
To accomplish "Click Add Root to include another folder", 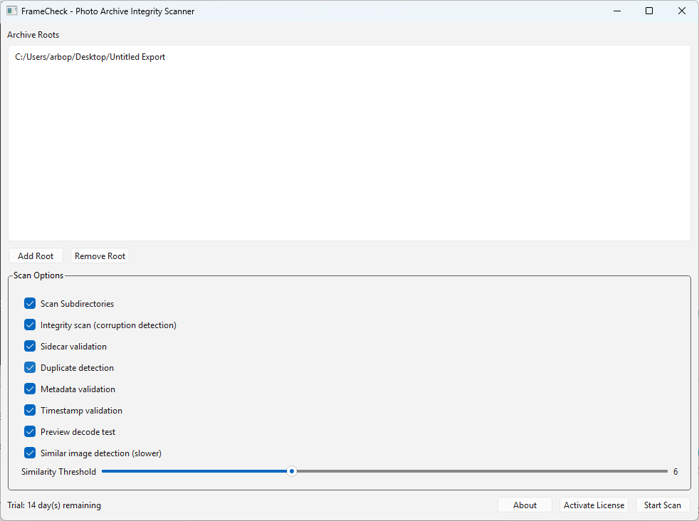I will [36, 256].
